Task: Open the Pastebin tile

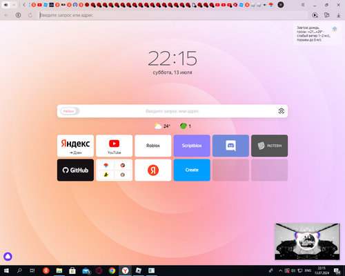Action: pos(270,146)
